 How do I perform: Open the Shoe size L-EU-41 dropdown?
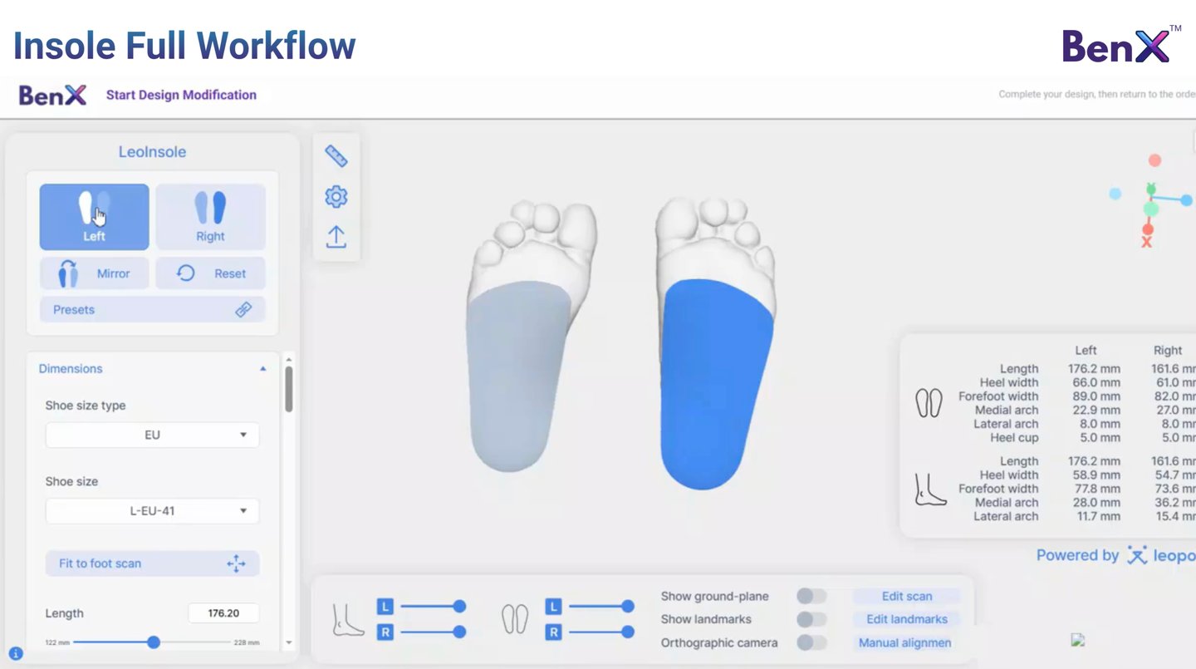[x=152, y=510]
